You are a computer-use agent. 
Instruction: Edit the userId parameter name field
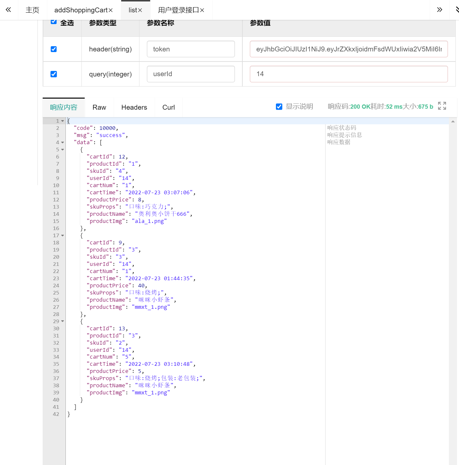coord(191,74)
